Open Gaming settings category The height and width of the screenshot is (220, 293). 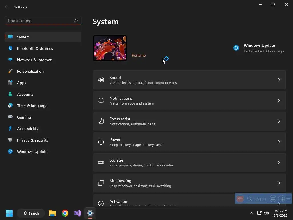point(43,117)
